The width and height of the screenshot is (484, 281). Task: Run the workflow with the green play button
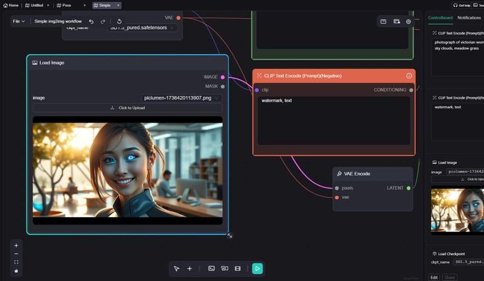click(257, 268)
